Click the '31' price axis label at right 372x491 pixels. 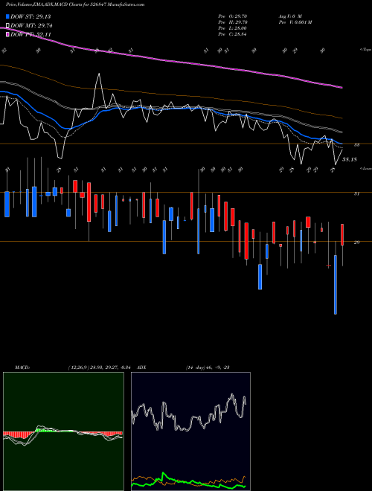pyautogui.click(x=356, y=194)
